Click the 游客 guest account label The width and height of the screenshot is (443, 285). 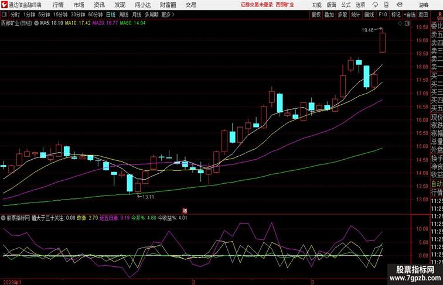point(424,5)
